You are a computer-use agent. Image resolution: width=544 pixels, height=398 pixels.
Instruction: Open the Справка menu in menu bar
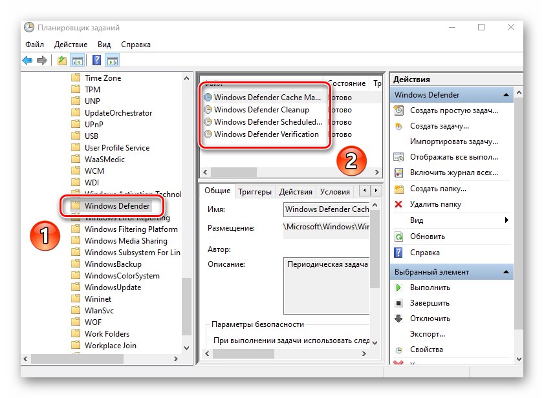point(136,45)
